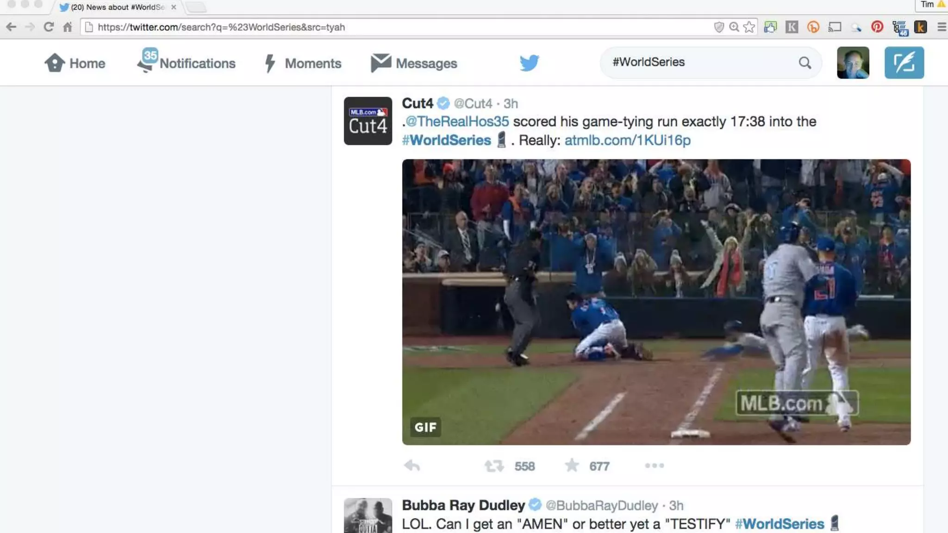
Task: Open Notifications with 35 badge
Action: [187, 63]
